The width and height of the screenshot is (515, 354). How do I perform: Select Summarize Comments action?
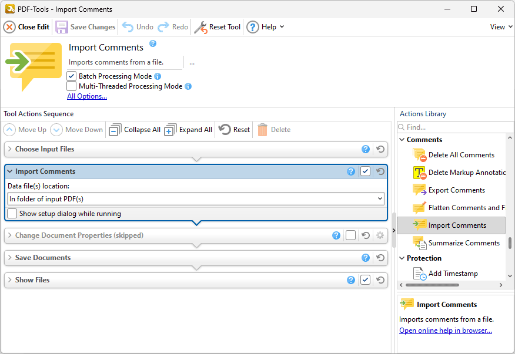click(x=456, y=243)
